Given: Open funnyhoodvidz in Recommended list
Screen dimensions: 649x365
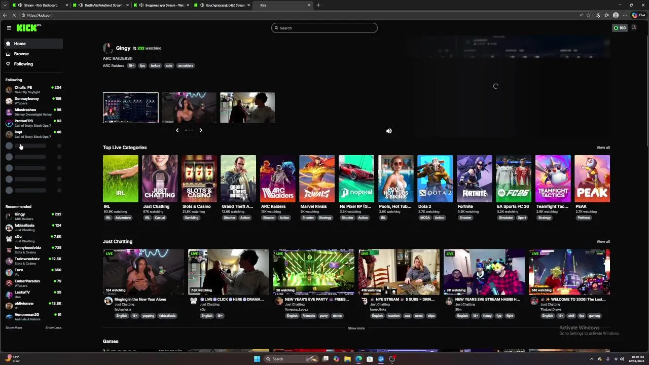Looking at the screenshot, I should (33, 250).
